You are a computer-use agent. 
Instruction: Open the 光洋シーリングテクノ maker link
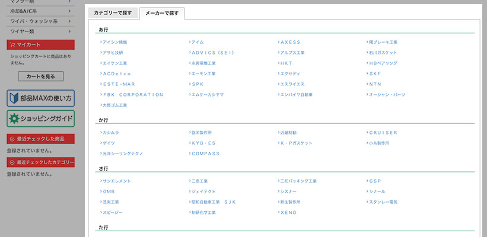(x=122, y=154)
